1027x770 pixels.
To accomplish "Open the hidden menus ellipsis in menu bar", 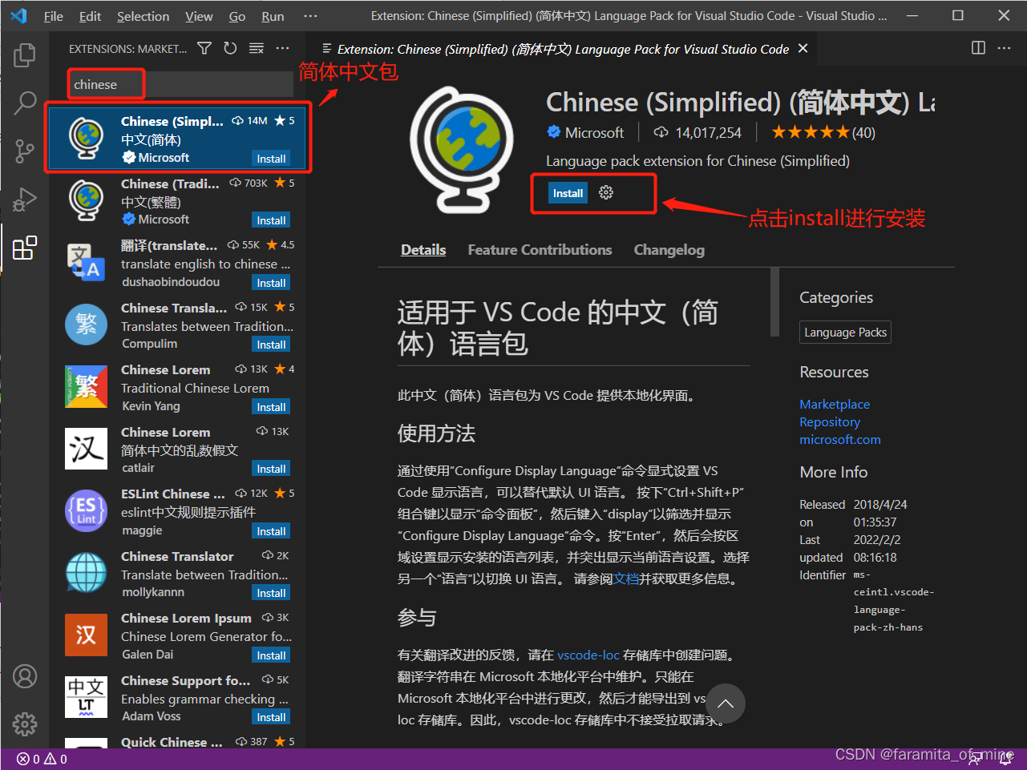I will pyautogui.click(x=310, y=16).
